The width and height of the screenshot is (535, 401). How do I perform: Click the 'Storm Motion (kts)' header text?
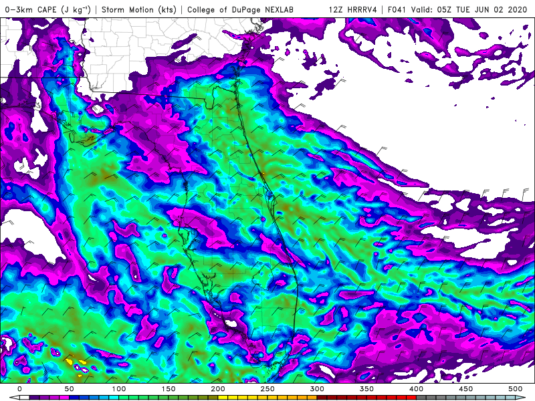(139, 9)
